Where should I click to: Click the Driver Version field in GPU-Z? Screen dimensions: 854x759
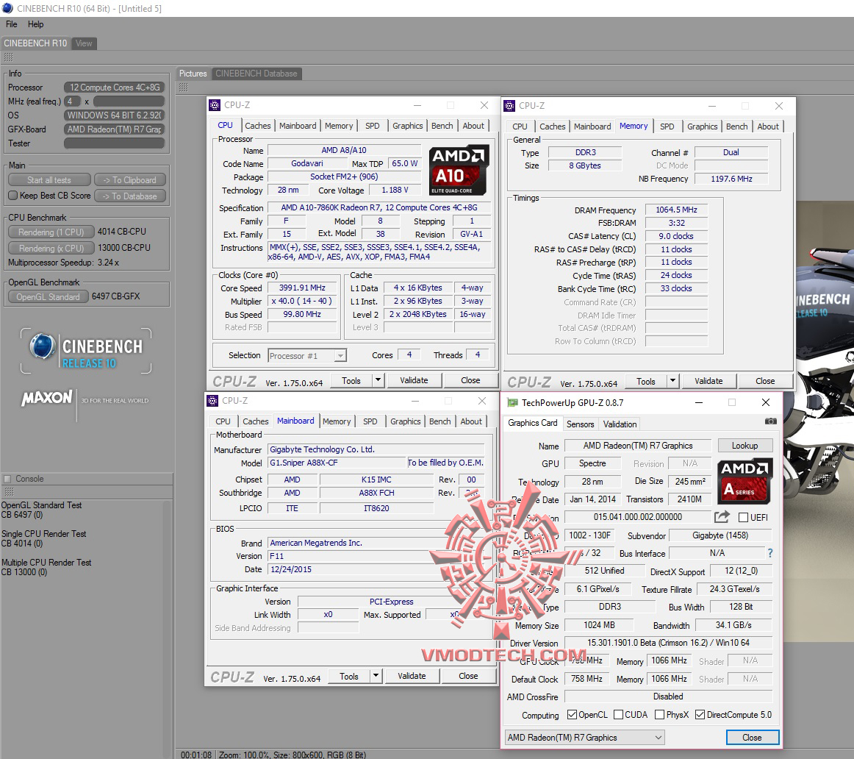click(x=668, y=643)
